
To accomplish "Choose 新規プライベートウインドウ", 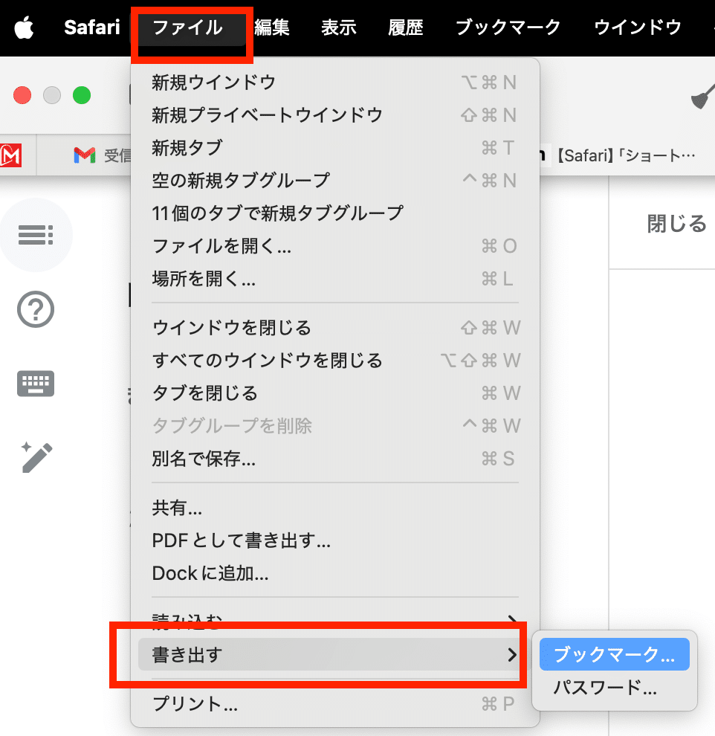I will point(334,115).
